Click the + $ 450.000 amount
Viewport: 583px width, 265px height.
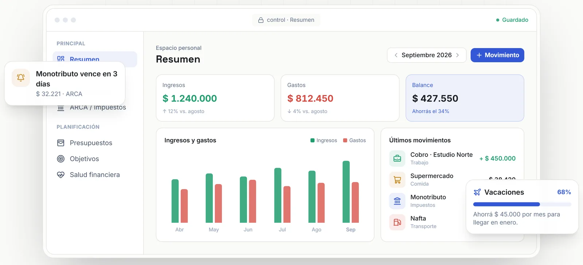pyautogui.click(x=497, y=158)
